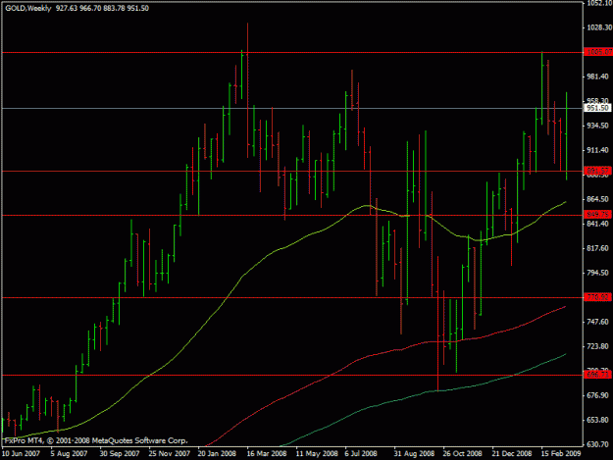Image resolution: width=613 pixels, height=460 pixels.
Task: Click the red 696.73 level price tag
Action: click(597, 375)
